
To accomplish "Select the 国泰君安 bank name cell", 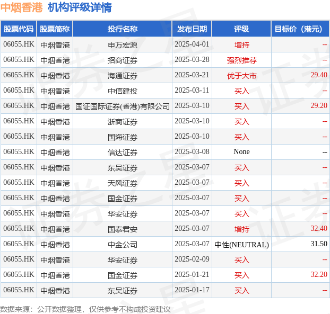I will pyautogui.click(x=123, y=229).
